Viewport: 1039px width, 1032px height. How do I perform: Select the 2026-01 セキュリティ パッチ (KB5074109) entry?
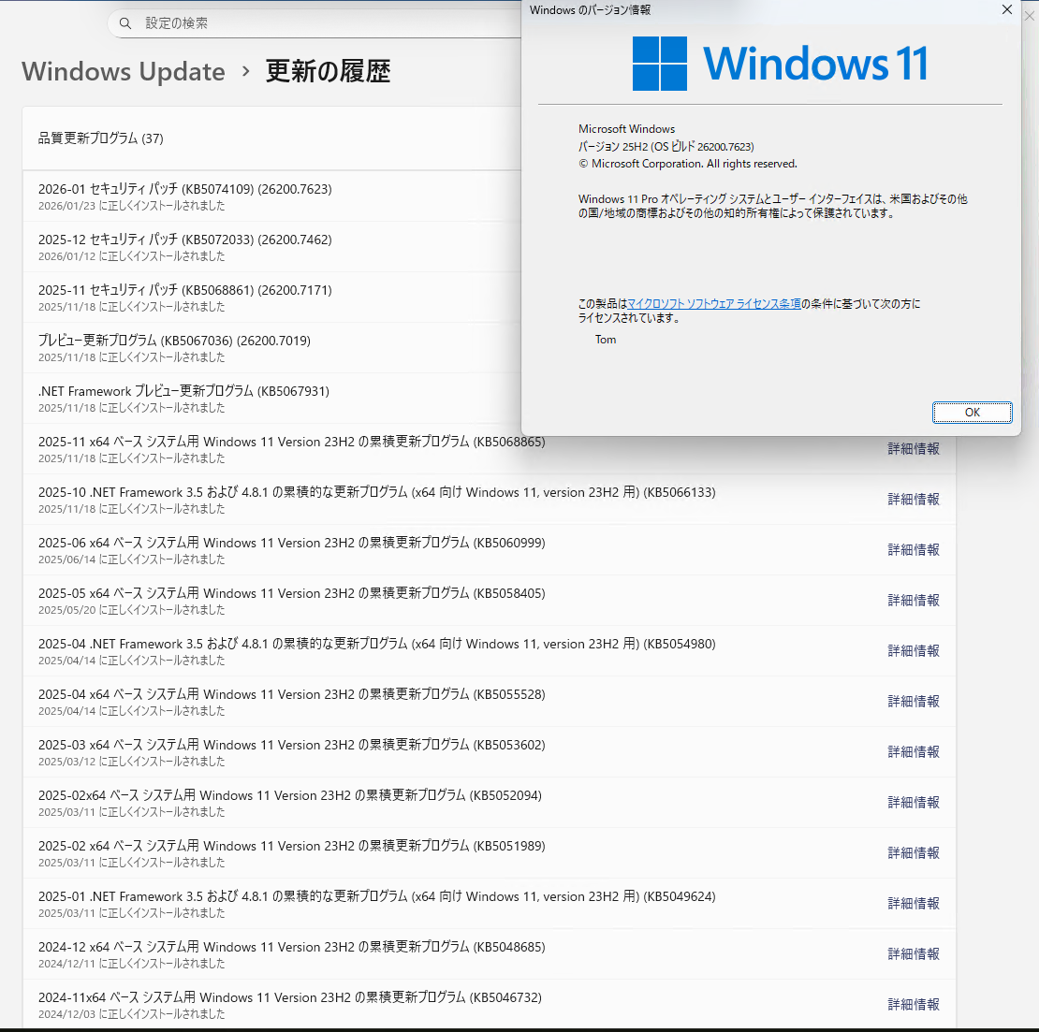coord(271,196)
